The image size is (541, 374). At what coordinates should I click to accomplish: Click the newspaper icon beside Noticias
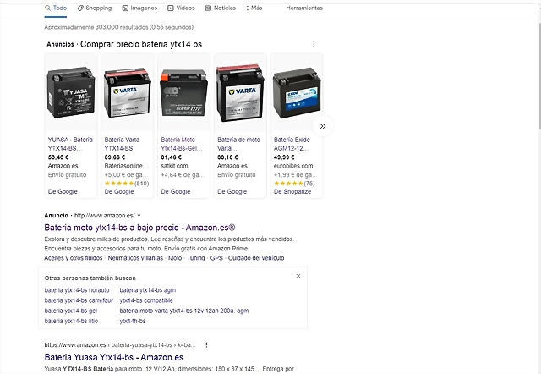pyautogui.click(x=208, y=8)
